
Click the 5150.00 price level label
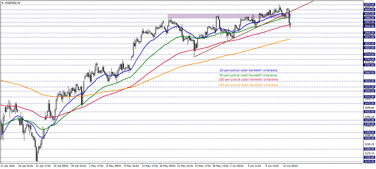(369, 157)
